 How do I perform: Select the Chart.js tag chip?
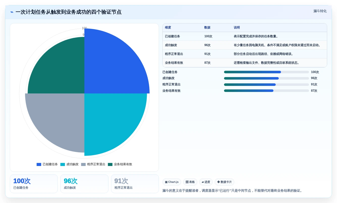(172, 182)
